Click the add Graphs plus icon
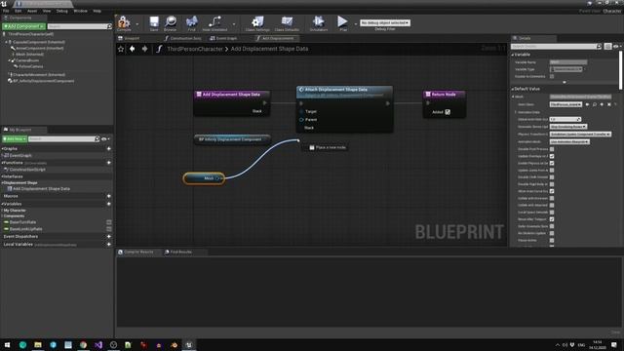This screenshot has width=624, height=351. pyautogui.click(x=108, y=149)
